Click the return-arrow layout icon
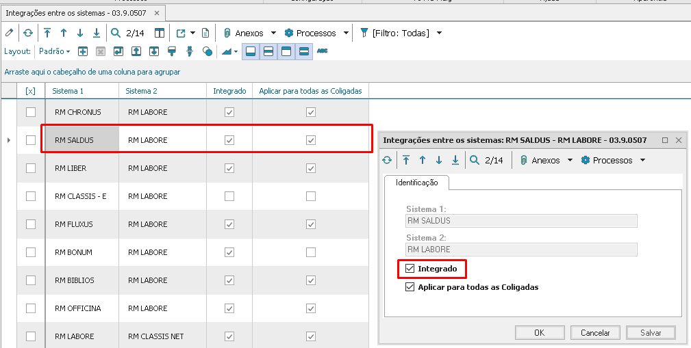 pos(118,51)
